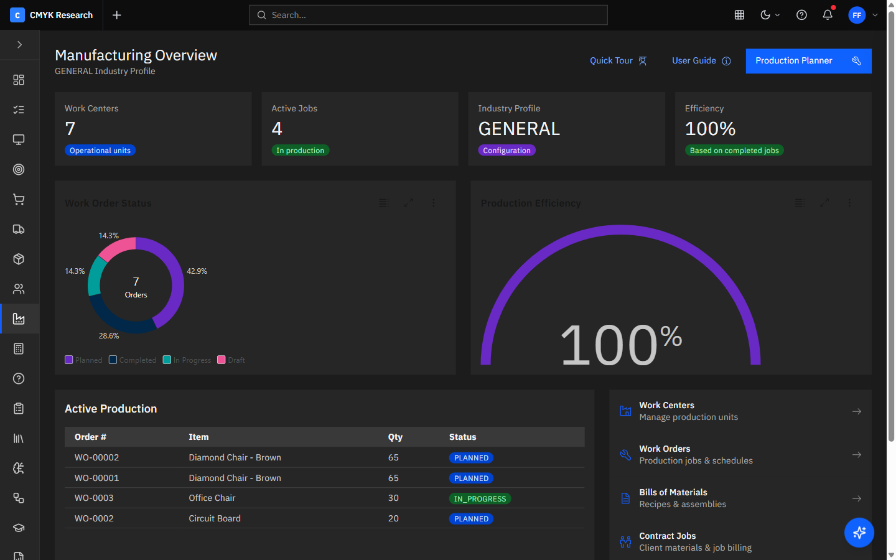
Task: Select order WO-00001 row
Action: (x=325, y=478)
